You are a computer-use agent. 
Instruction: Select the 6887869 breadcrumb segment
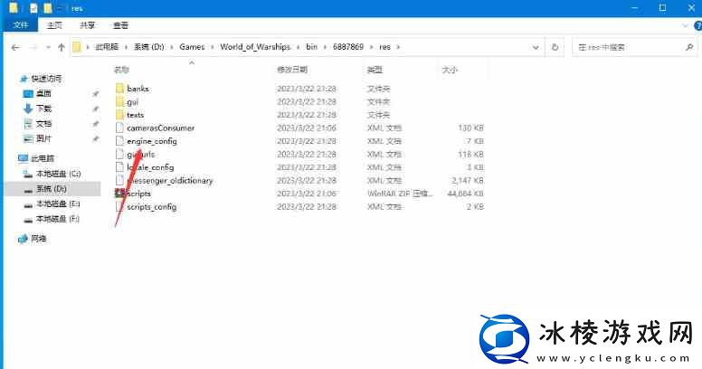pos(348,47)
